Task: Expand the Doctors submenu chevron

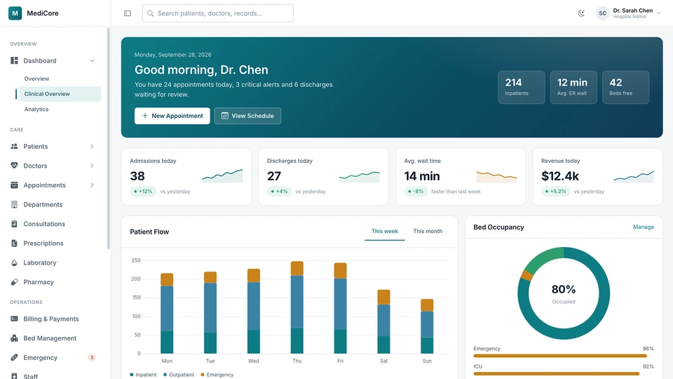Action: [x=93, y=166]
